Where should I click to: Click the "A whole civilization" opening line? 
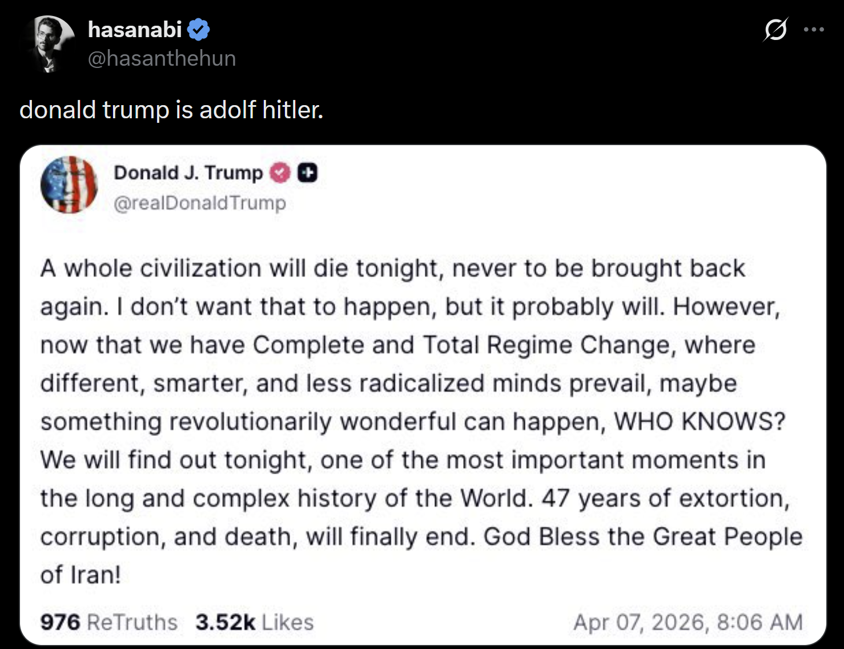click(151, 269)
